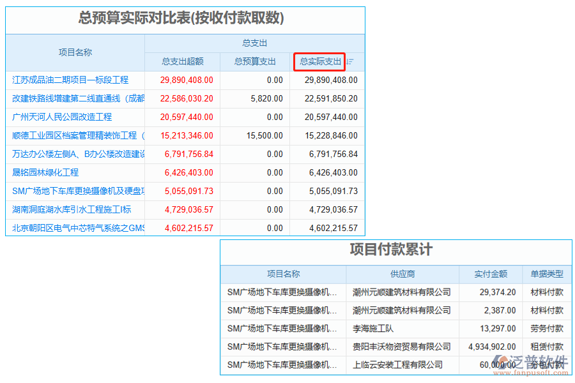This screenshot has height=383, width=575.
Task: Click the 总支出超额 column header
Action: click(x=183, y=61)
